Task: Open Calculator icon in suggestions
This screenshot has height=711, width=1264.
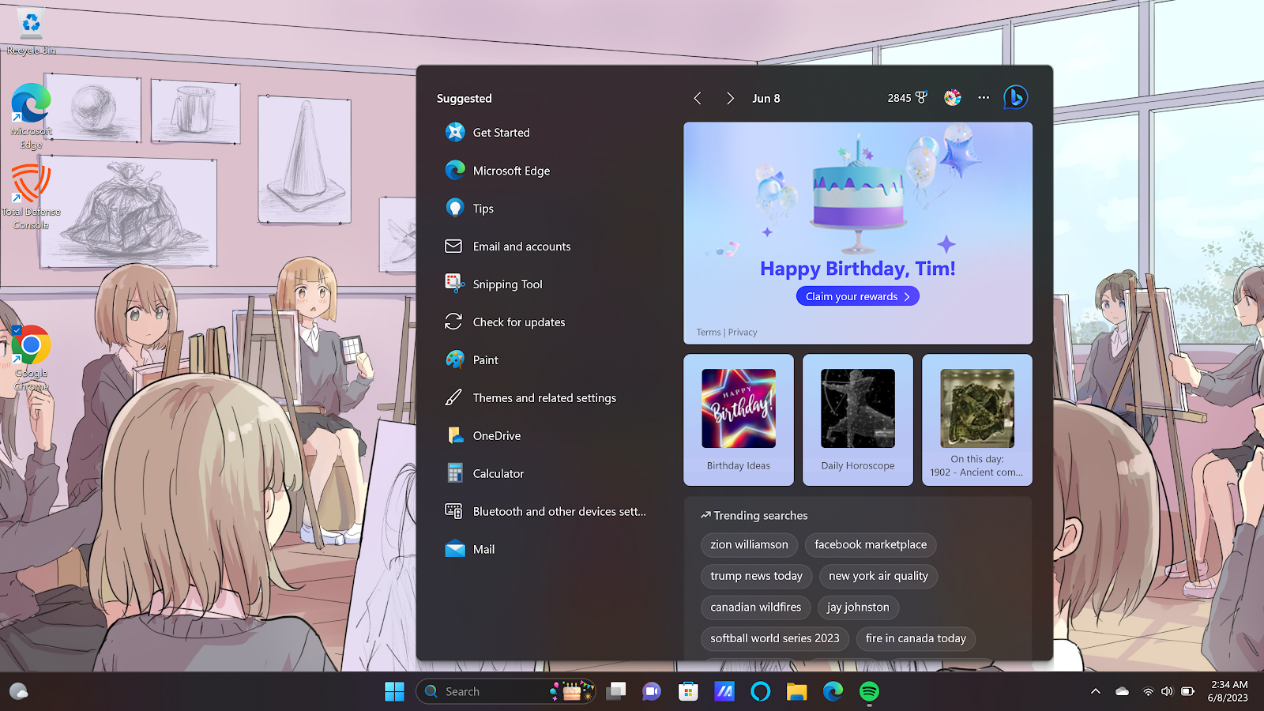Action: pyautogui.click(x=455, y=473)
